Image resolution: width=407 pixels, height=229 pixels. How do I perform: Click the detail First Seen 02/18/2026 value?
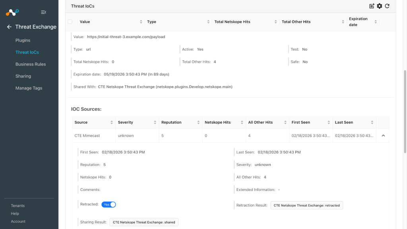123,152
